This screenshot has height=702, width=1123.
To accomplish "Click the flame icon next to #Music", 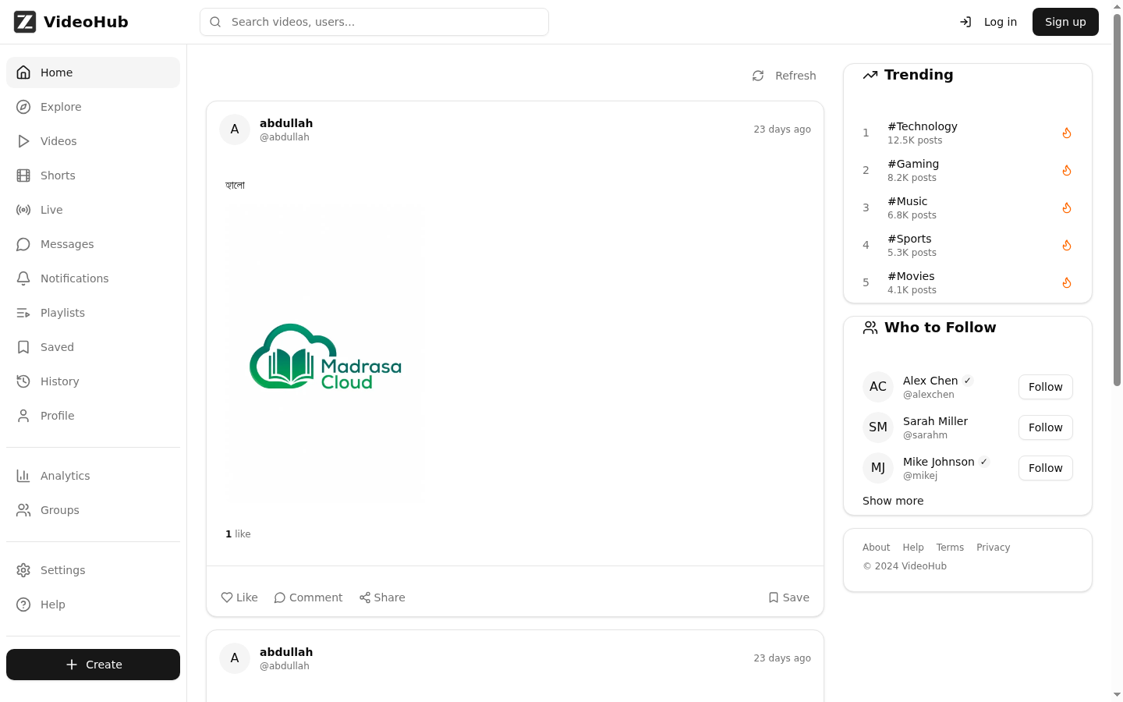I will click(1067, 207).
